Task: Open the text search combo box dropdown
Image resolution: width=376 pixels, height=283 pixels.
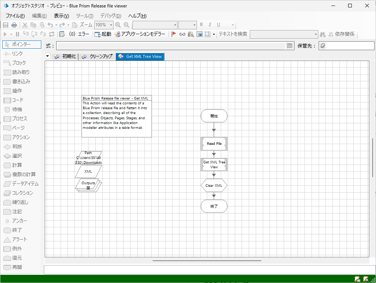Action: [316, 35]
